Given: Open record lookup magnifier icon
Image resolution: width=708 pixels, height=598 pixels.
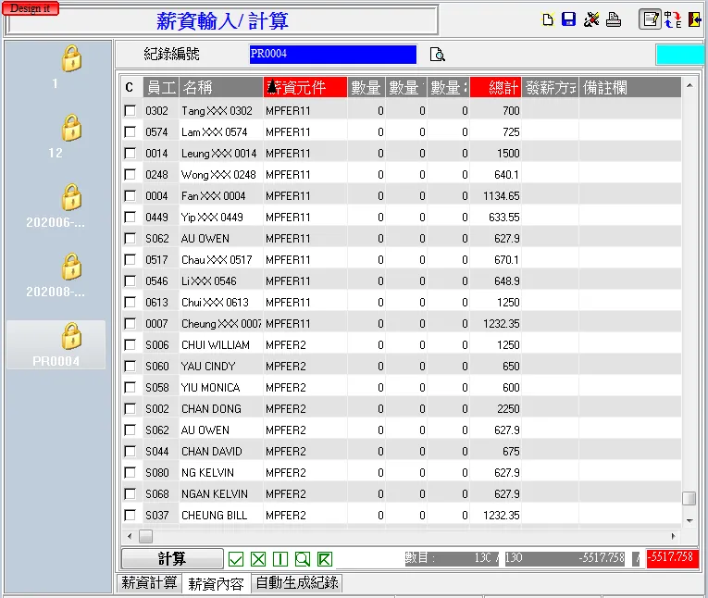Looking at the screenshot, I should (x=438, y=55).
